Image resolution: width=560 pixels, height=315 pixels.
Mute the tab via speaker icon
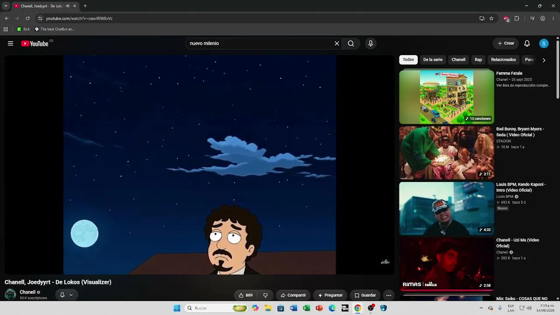coord(67,6)
